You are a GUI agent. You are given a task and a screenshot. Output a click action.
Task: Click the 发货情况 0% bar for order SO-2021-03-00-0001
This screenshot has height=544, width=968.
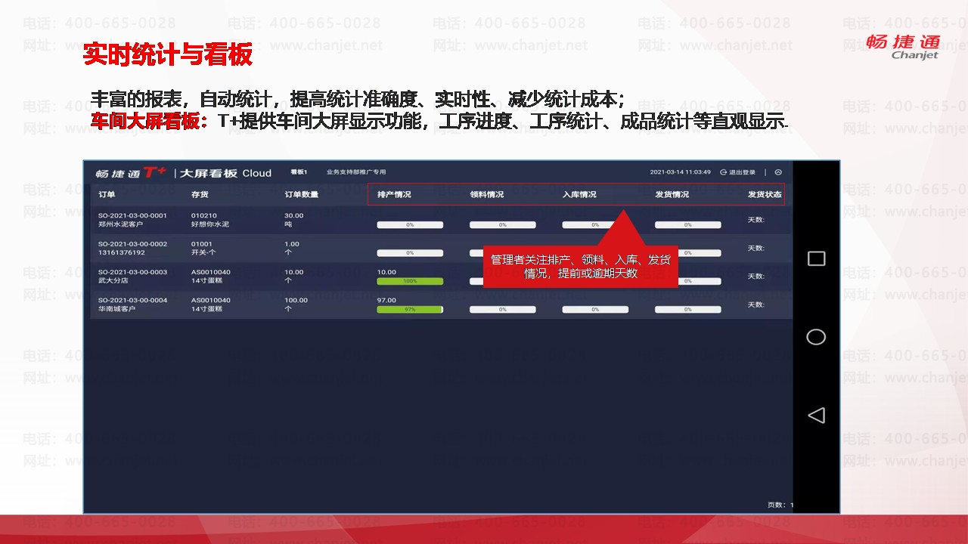[688, 224]
